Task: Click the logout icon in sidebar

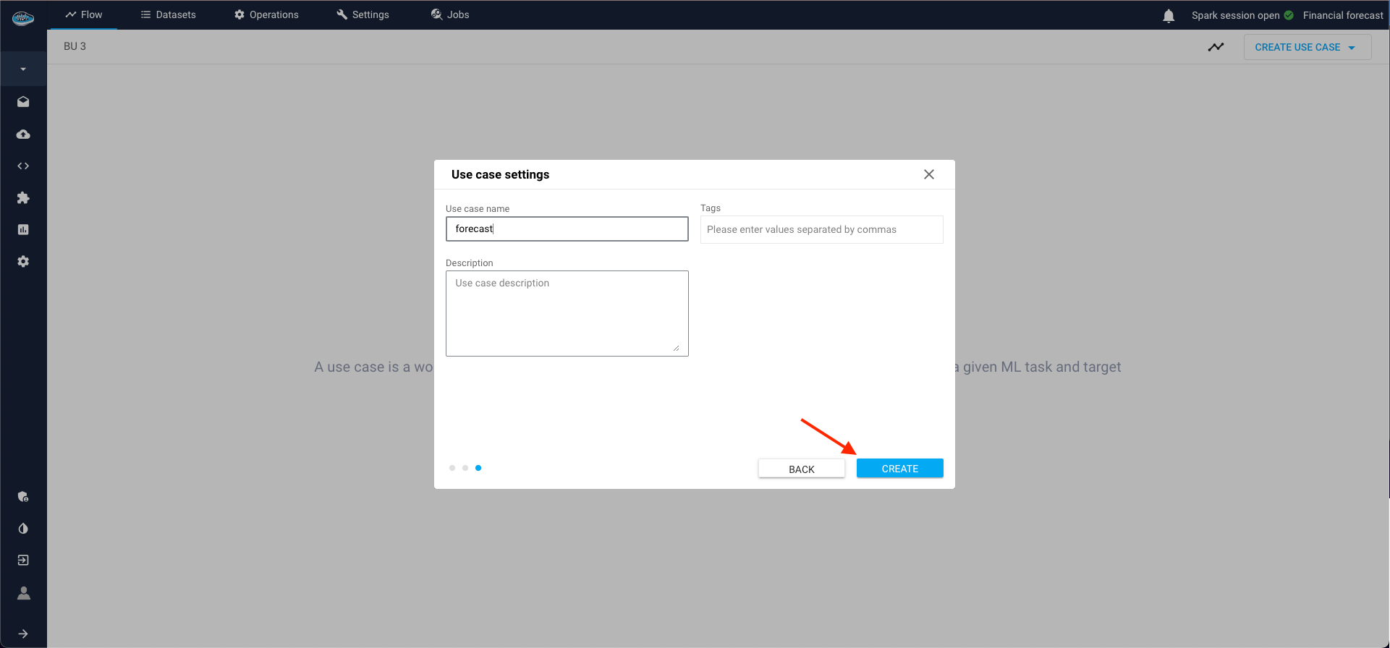Action: pyautogui.click(x=23, y=560)
